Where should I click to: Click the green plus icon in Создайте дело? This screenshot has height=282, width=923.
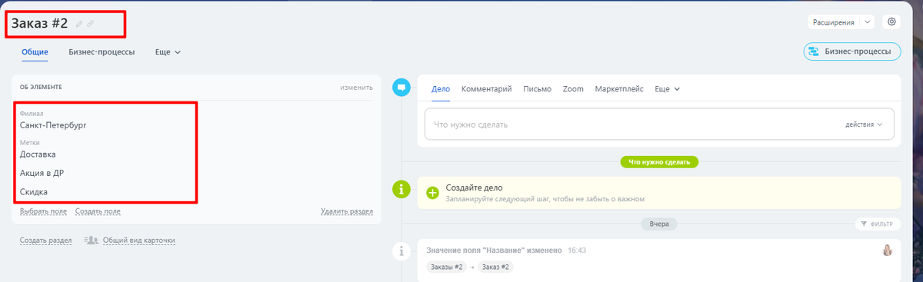click(432, 193)
